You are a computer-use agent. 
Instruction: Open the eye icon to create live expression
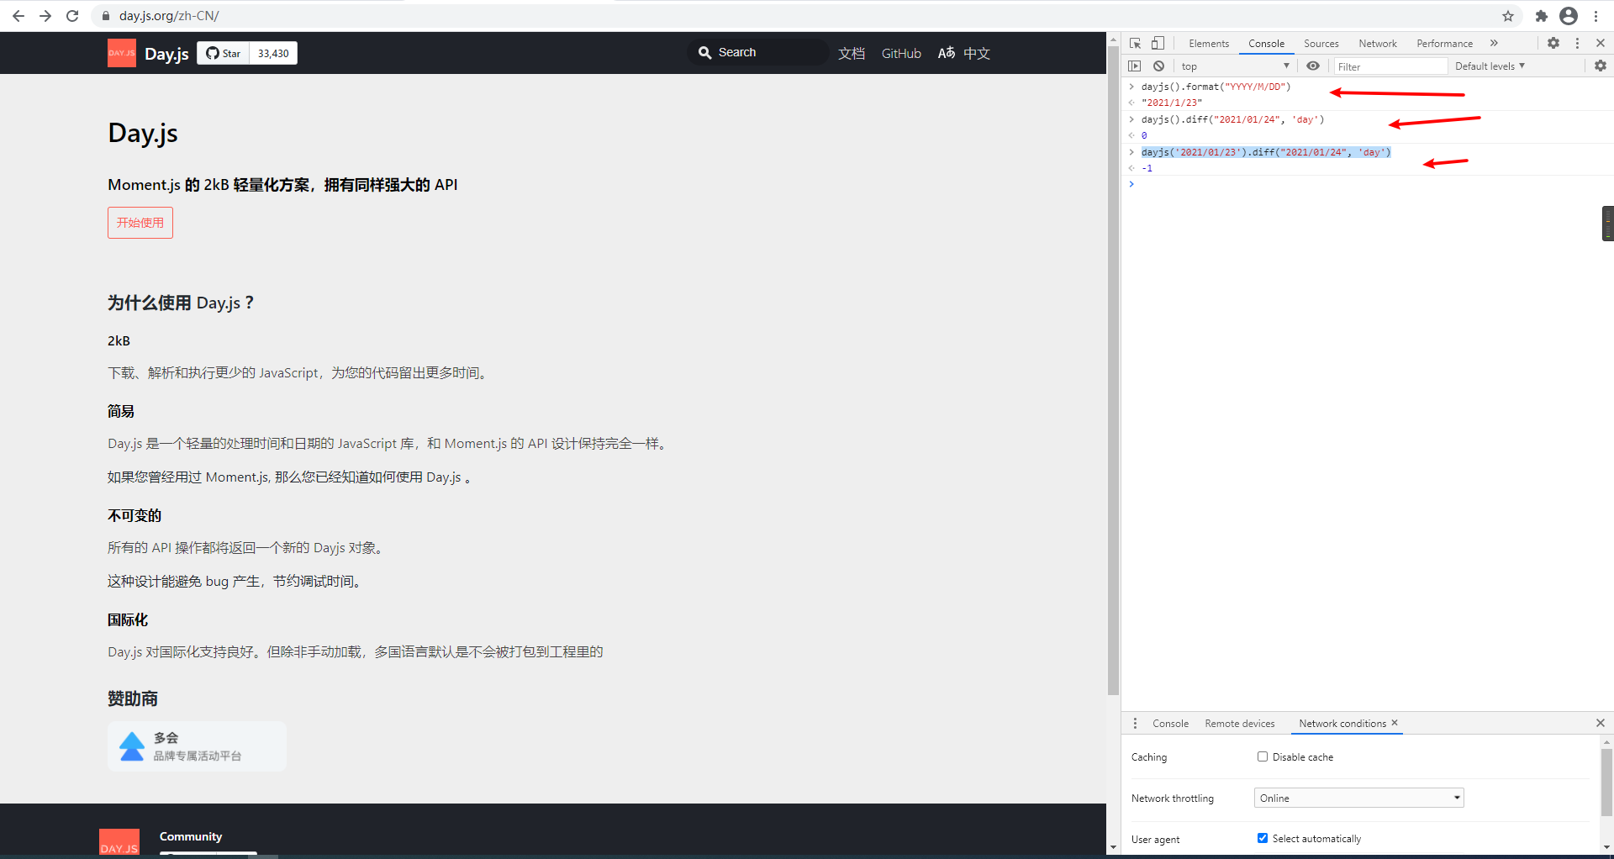click(1314, 66)
